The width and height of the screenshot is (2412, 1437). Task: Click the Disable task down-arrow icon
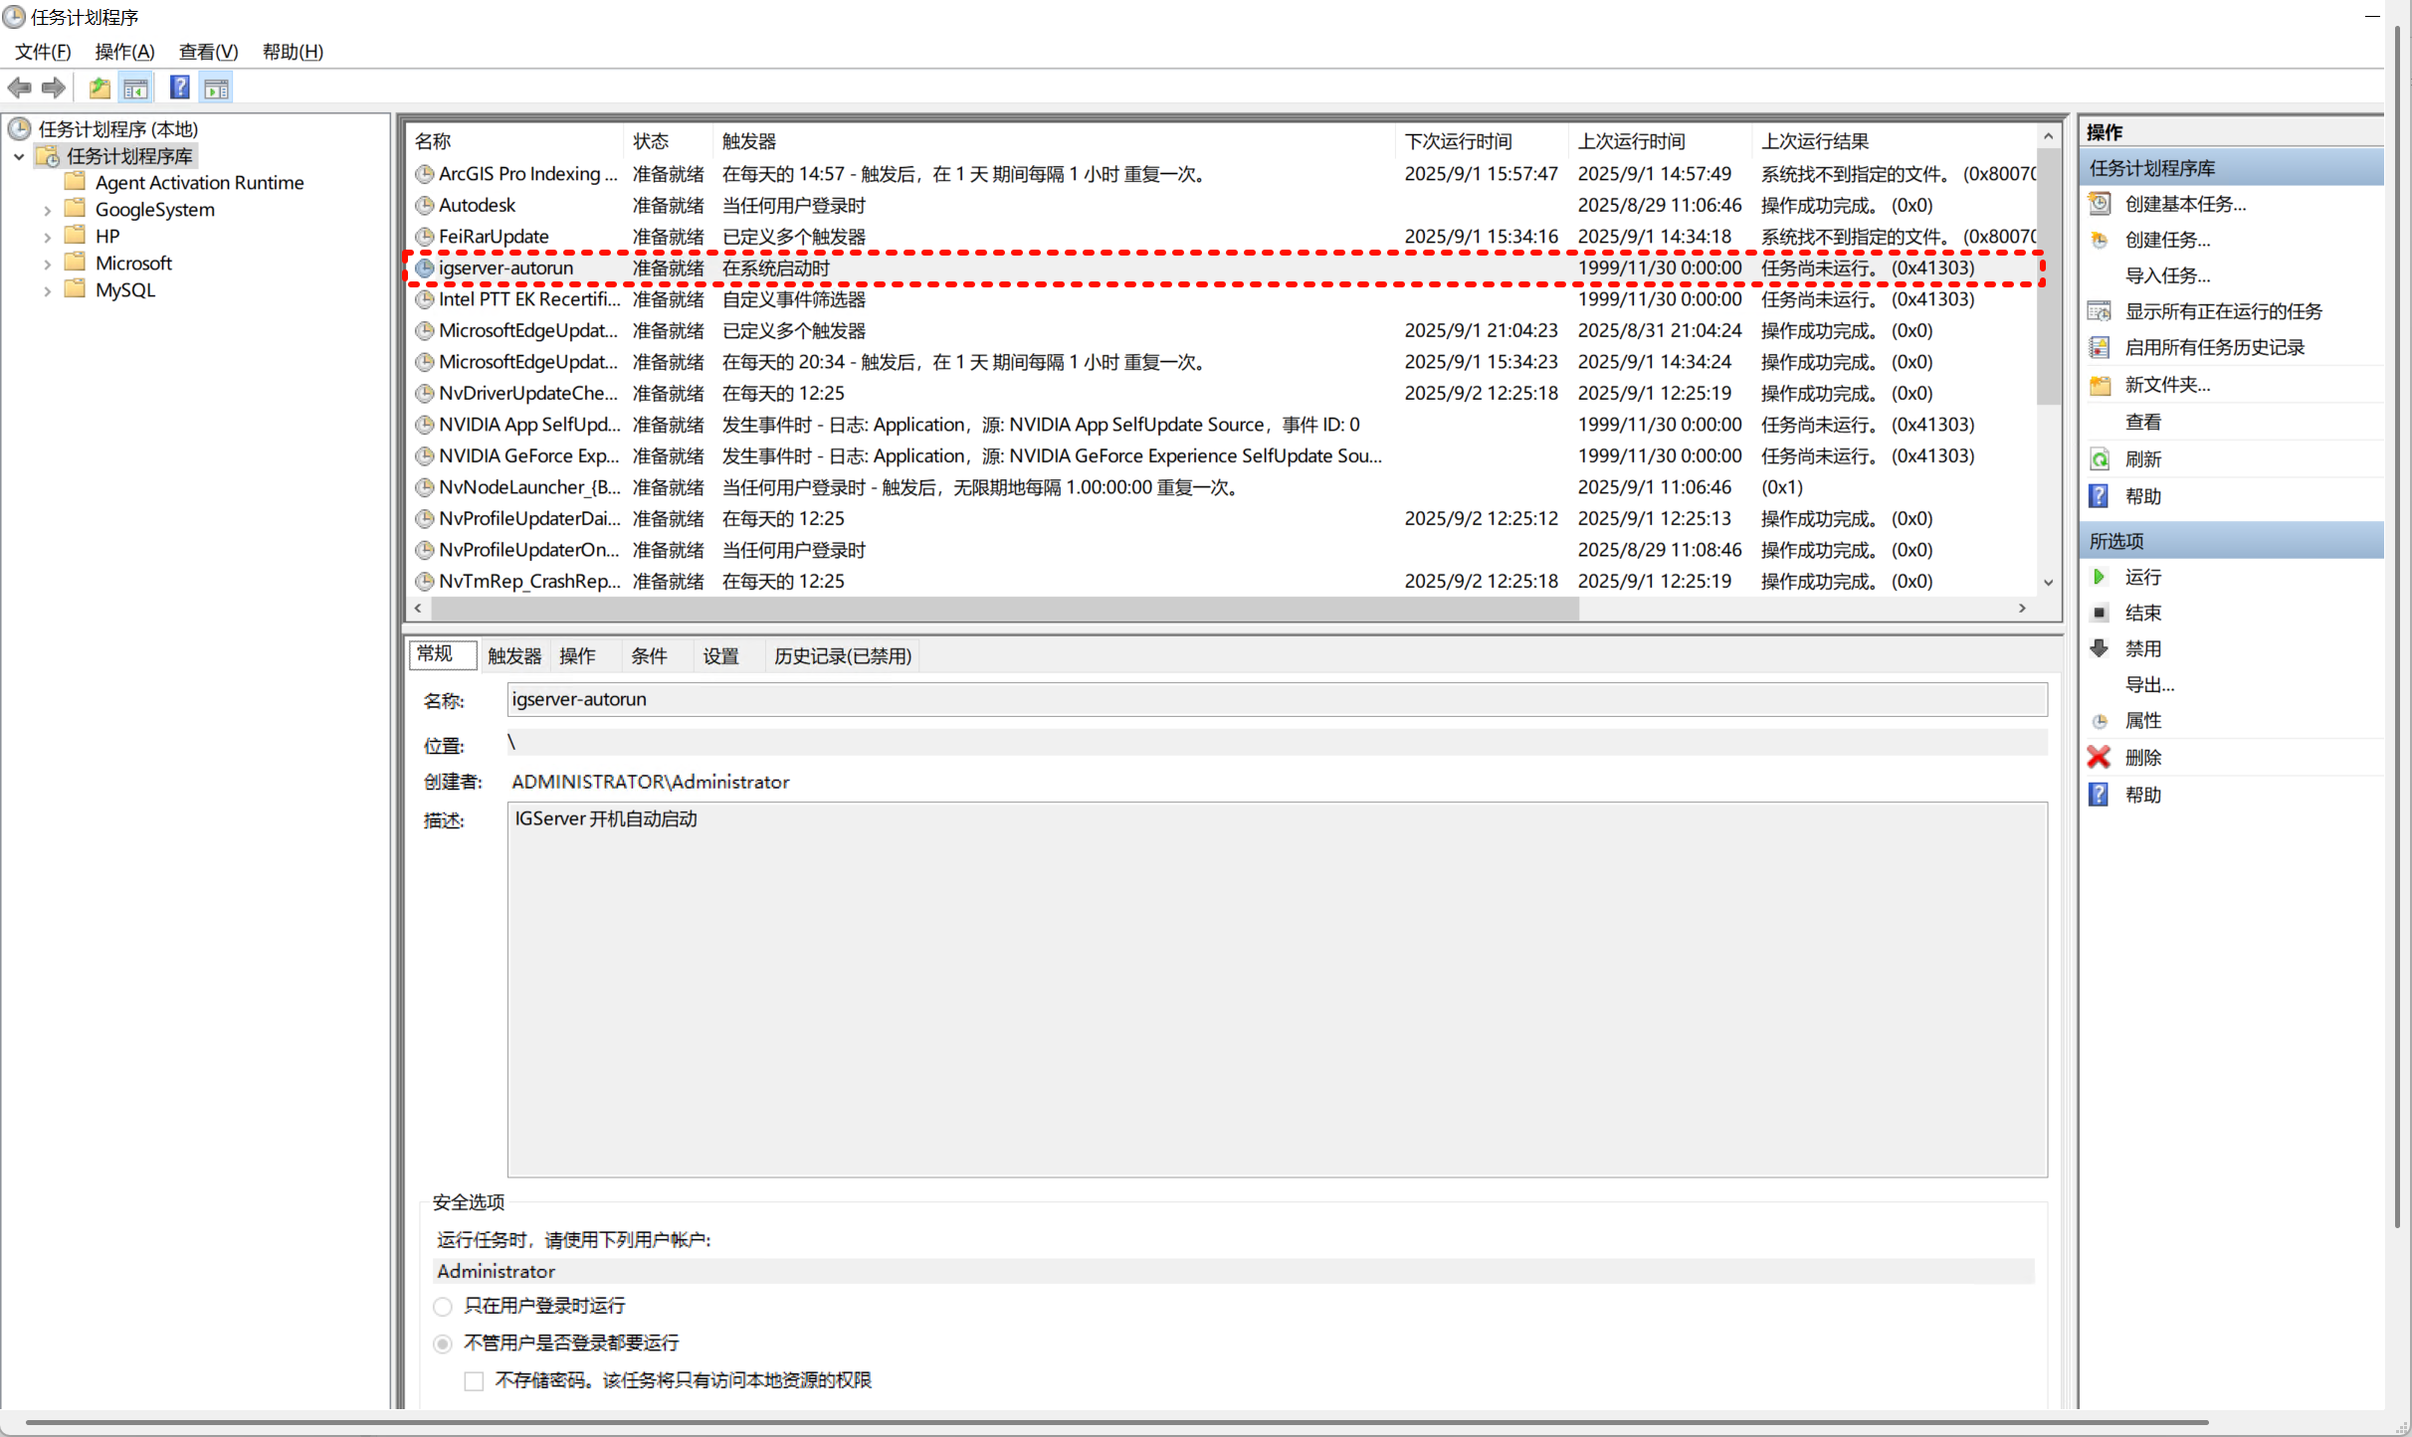coord(2100,648)
